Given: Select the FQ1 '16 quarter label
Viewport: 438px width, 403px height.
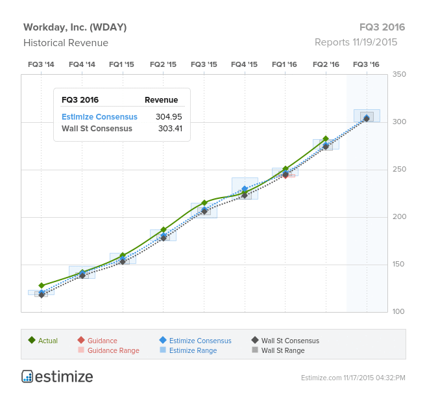Looking at the screenshot, I should pyautogui.click(x=284, y=64).
